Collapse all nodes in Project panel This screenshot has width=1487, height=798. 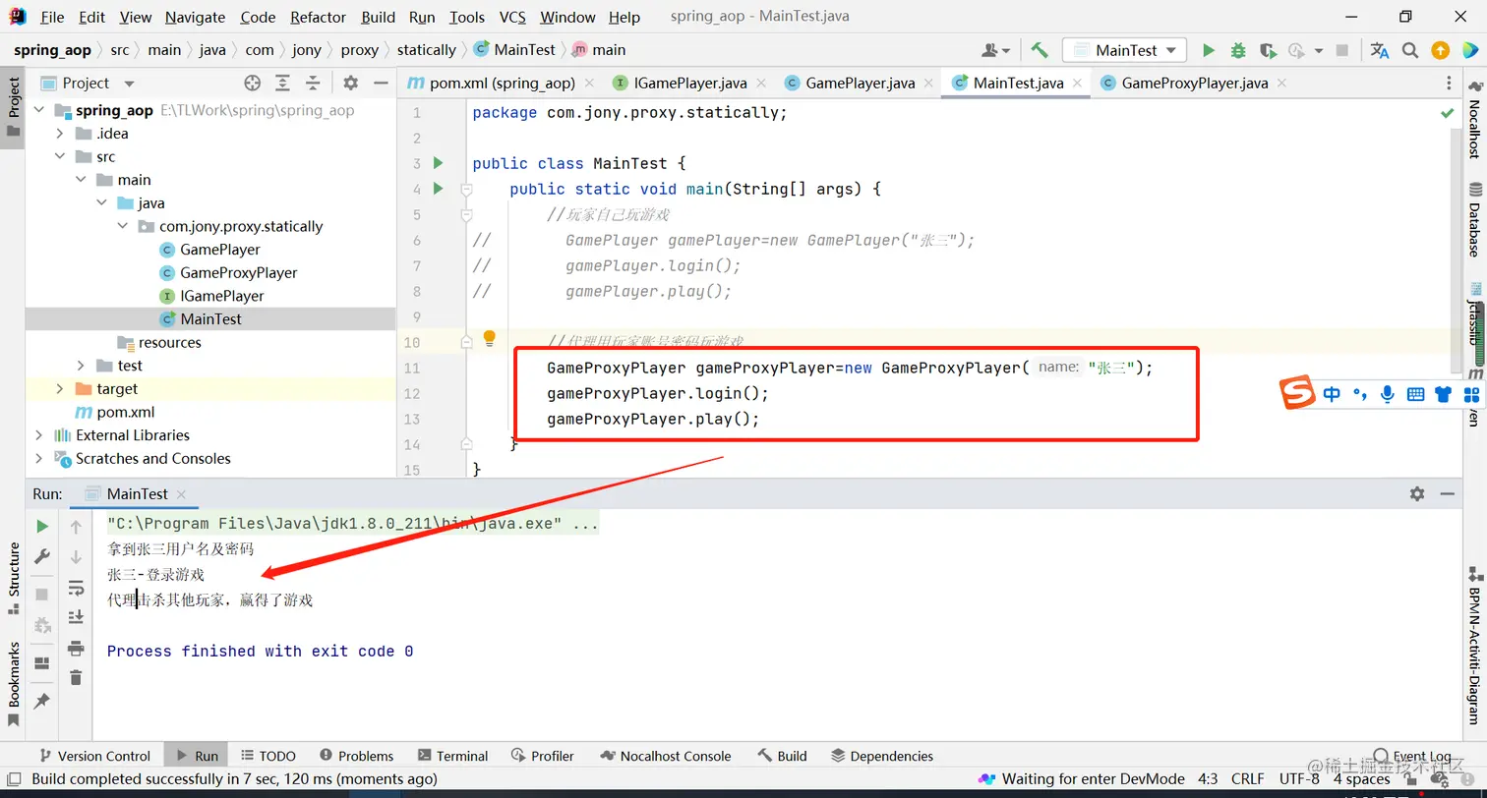(313, 84)
